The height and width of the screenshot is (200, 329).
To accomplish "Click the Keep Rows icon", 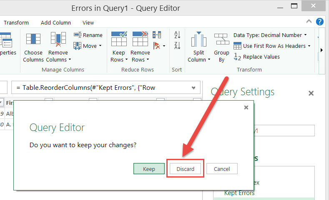I will pyautogui.click(x=119, y=40).
